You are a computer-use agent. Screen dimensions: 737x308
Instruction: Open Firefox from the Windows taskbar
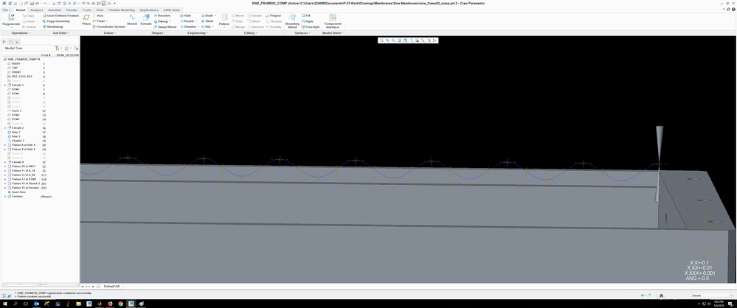(x=110, y=304)
